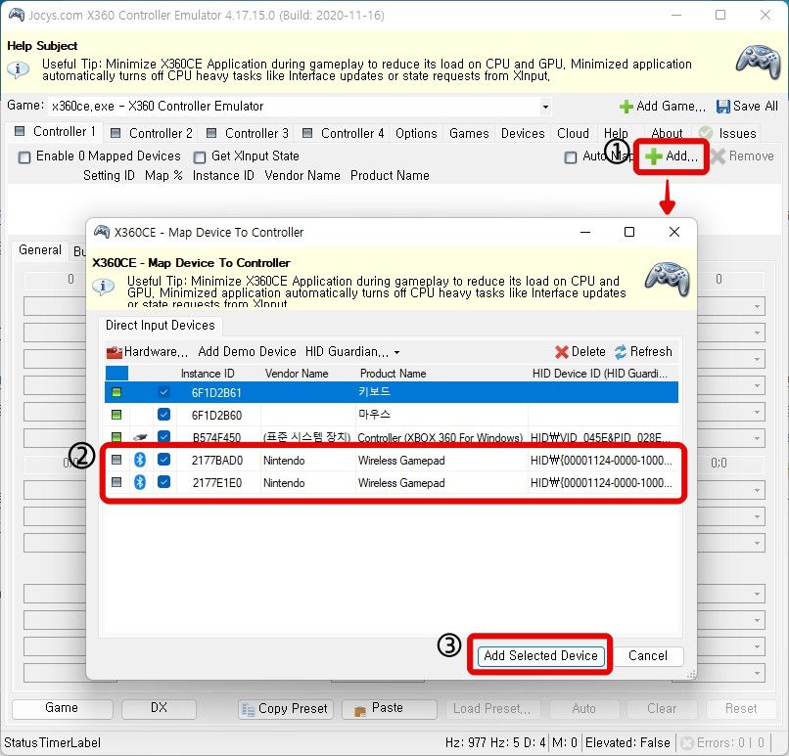The width and height of the screenshot is (789, 756).
Task: Uncheck the checkbox for device 2177BAD0
Action: pyautogui.click(x=163, y=459)
